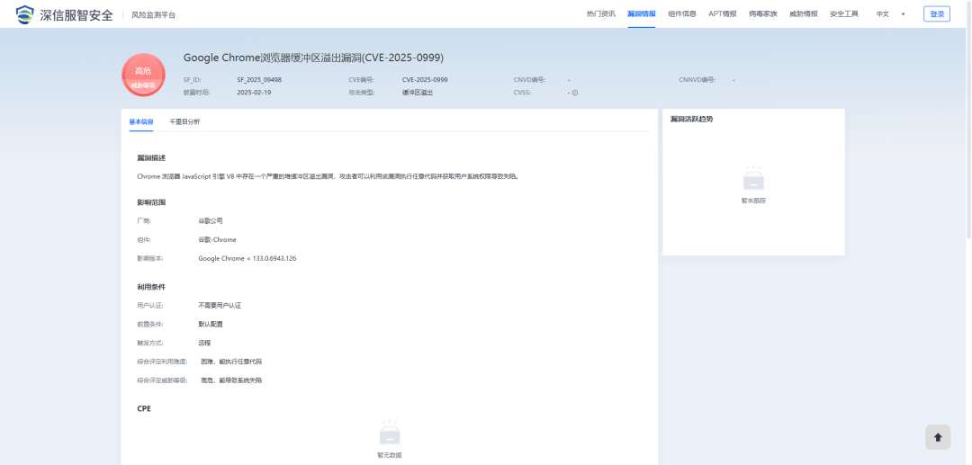Screen dimensions: 972x465
Task: Click the 漏洞描述 section heading
Action: click(x=151, y=158)
